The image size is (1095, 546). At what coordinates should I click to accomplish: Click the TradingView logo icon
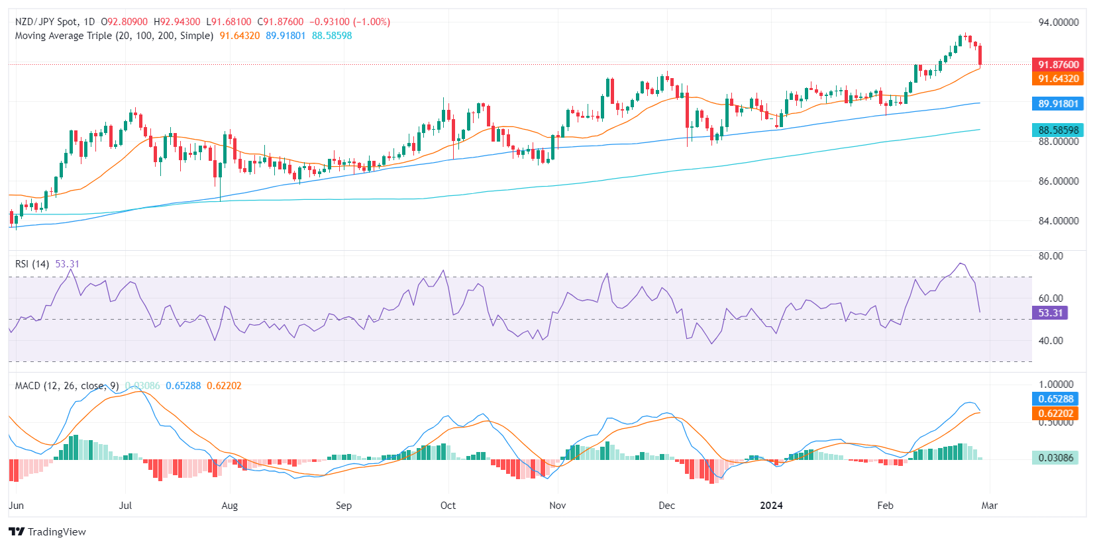17,531
